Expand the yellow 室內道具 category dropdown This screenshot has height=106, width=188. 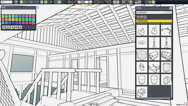pos(154,21)
